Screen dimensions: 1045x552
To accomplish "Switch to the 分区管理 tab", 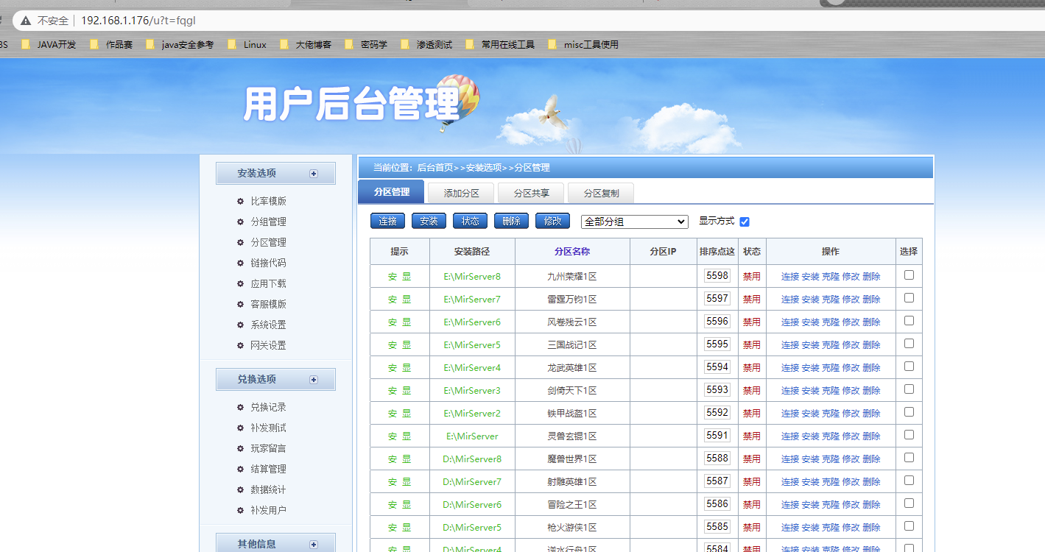I will click(x=391, y=192).
